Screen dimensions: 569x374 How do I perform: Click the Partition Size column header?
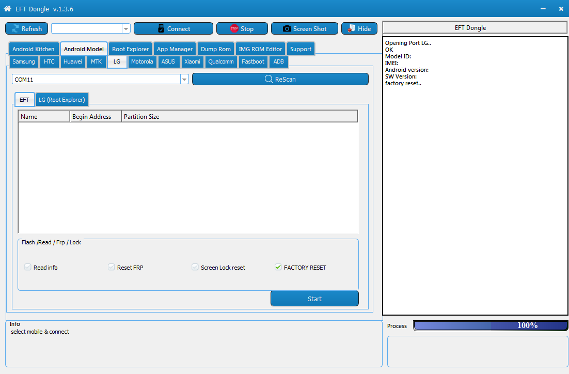(240, 117)
